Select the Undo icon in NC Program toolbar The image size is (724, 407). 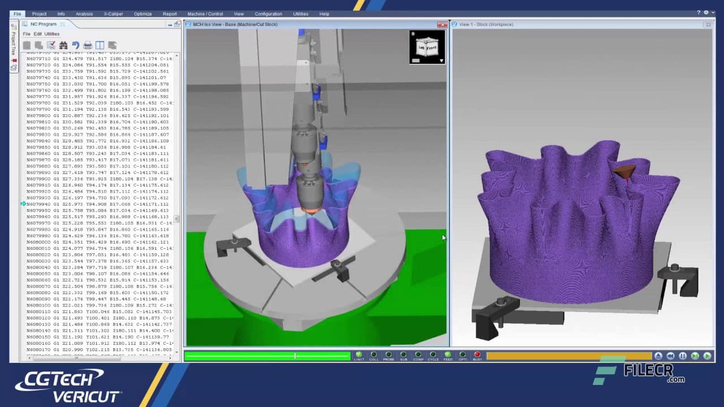(x=76, y=45)
